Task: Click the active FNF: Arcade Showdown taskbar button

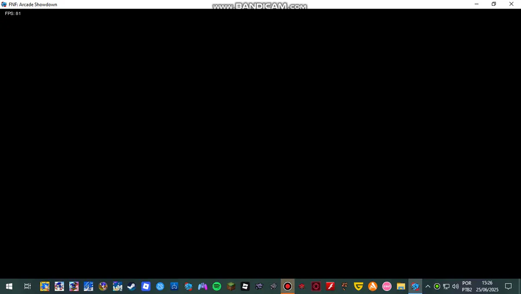Action: 415,286
